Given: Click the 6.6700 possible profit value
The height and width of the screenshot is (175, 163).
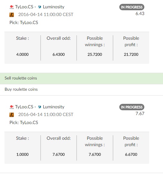Looking at the screenshot, I should [x=131, y=154].
